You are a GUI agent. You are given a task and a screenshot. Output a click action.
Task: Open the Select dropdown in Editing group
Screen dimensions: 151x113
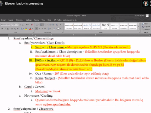pos(146,30)
